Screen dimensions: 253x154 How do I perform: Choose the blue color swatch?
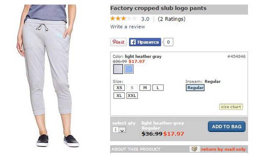click(129, 69)
